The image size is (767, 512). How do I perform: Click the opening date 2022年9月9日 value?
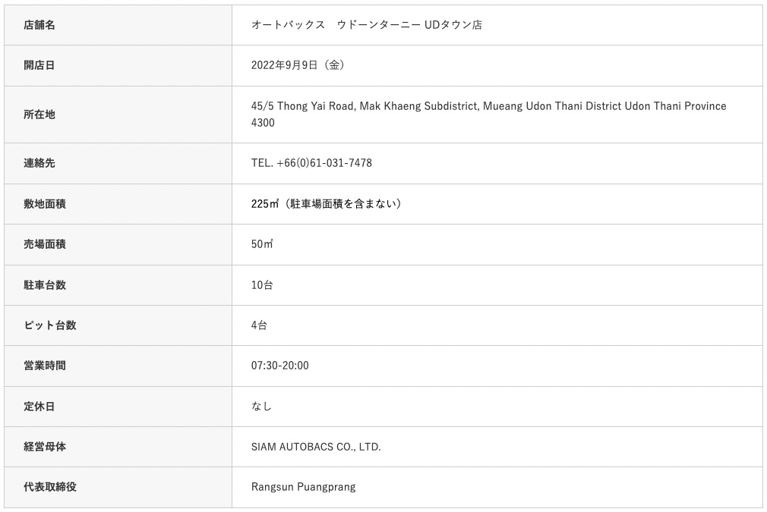coord(298,65)
